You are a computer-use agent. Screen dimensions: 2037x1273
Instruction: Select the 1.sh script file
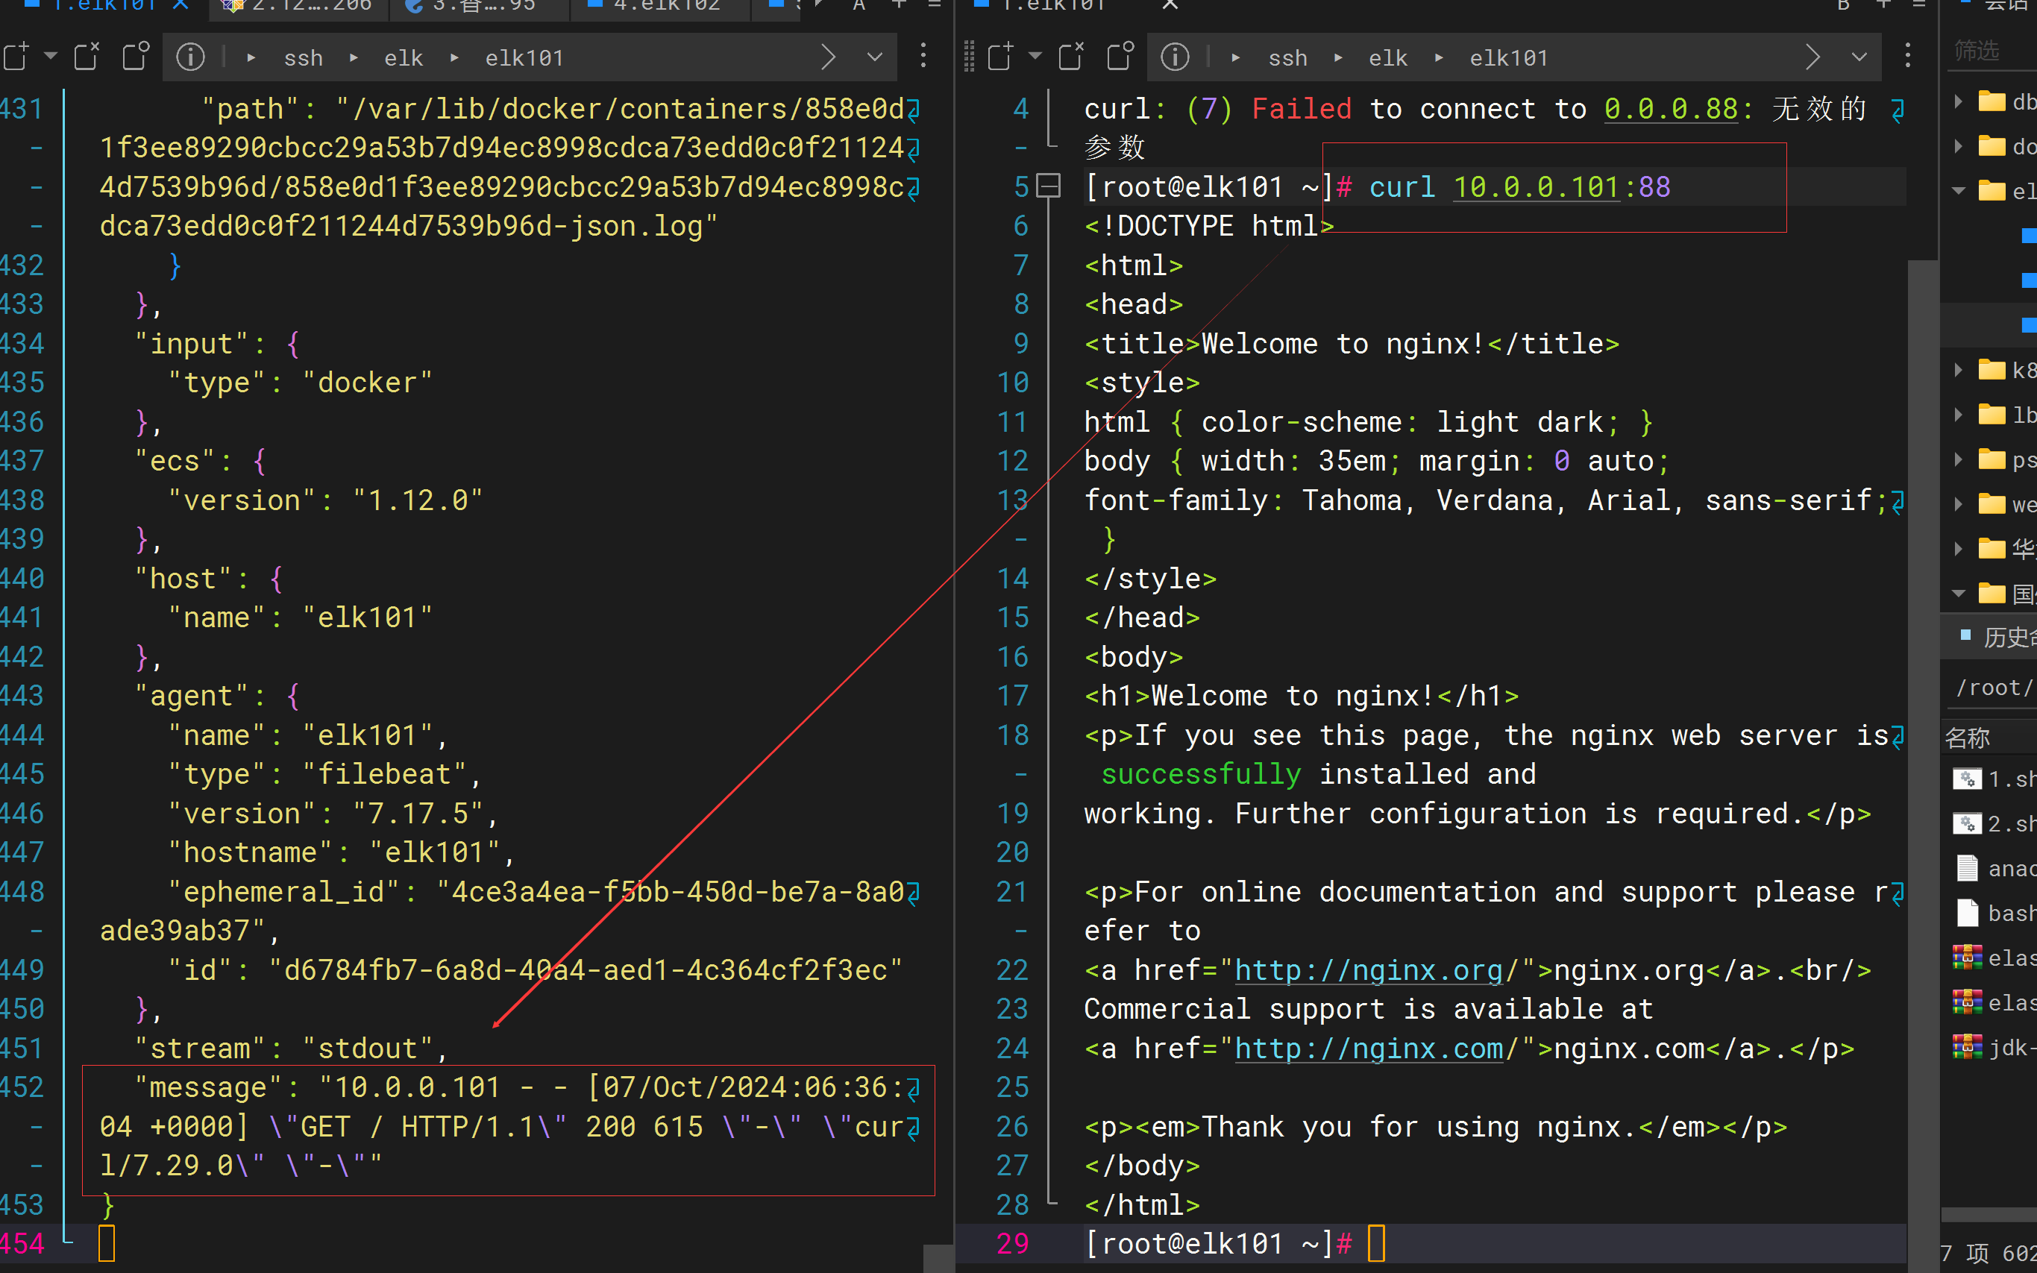click(x=1995, y=779)
